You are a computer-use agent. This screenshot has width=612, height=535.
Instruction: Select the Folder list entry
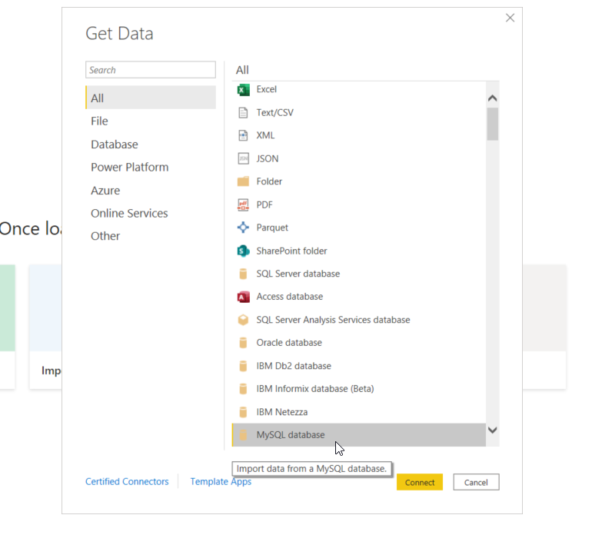point(359,181)
